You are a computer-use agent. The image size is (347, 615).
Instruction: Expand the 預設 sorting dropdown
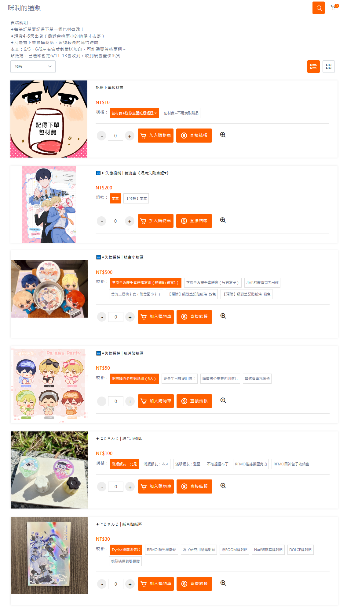pyautogui.click(x=33, y=66)
